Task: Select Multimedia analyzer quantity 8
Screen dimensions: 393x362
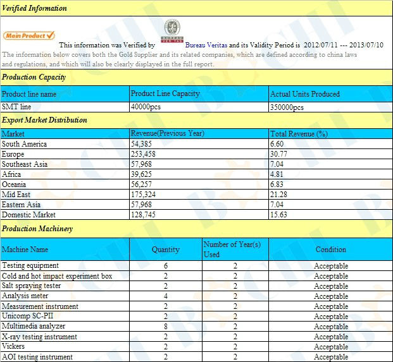Action: pos(166,327)
